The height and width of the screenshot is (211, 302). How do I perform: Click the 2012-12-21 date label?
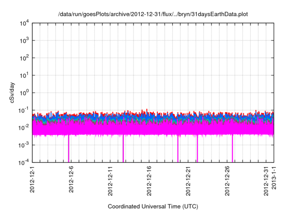tap(188, 181)
